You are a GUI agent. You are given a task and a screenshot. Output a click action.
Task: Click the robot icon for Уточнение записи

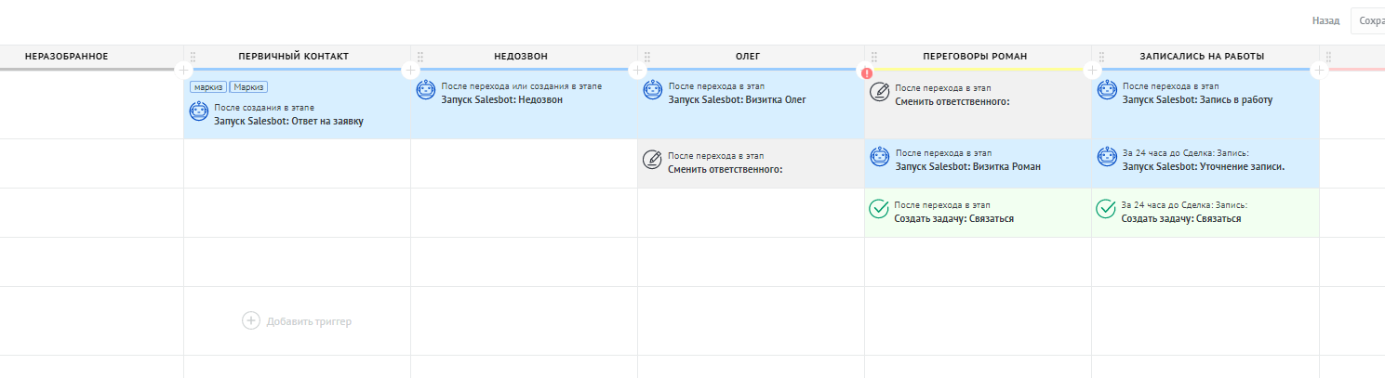[1107, 156]
